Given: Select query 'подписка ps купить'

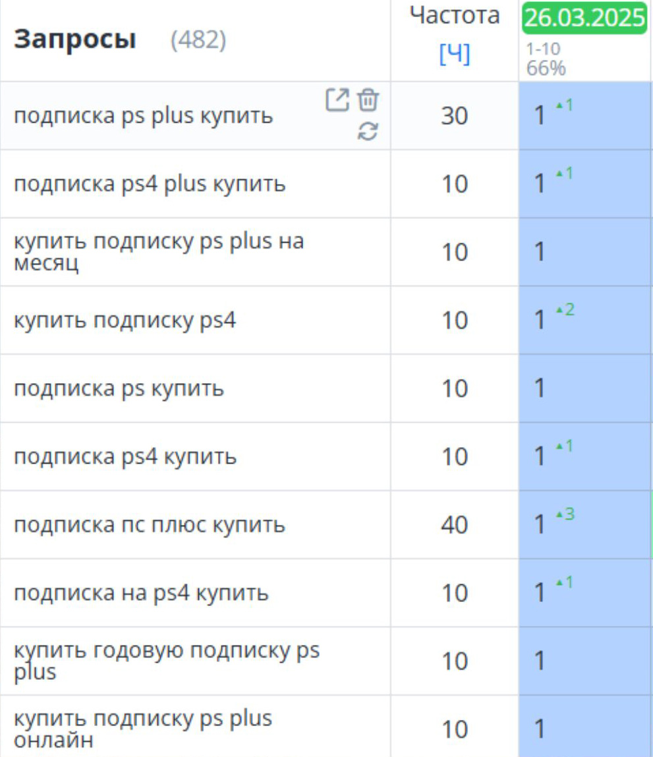Looking at the screenshot, I should [119, 388].
